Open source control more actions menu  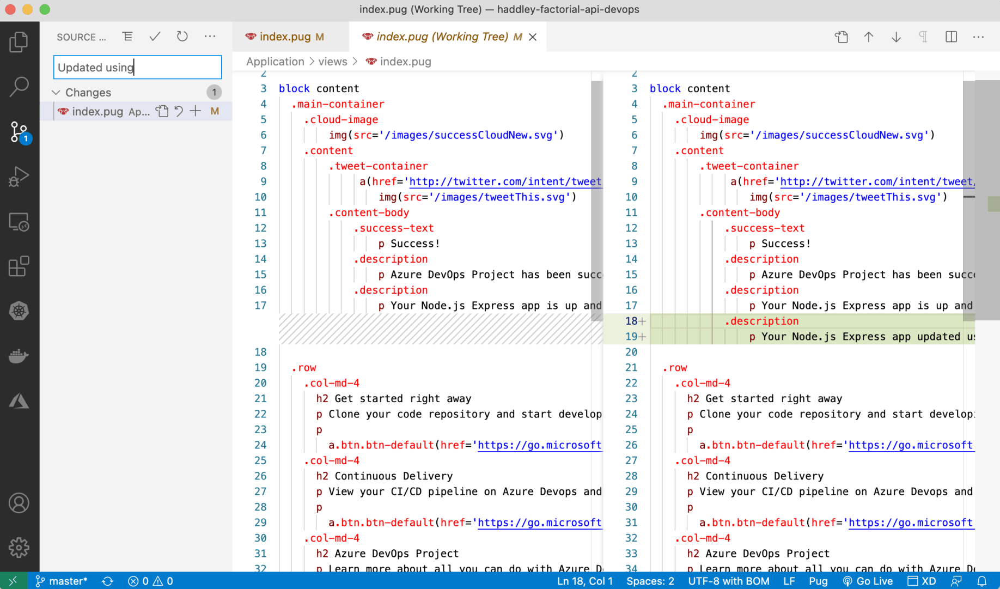click(210, 37)
